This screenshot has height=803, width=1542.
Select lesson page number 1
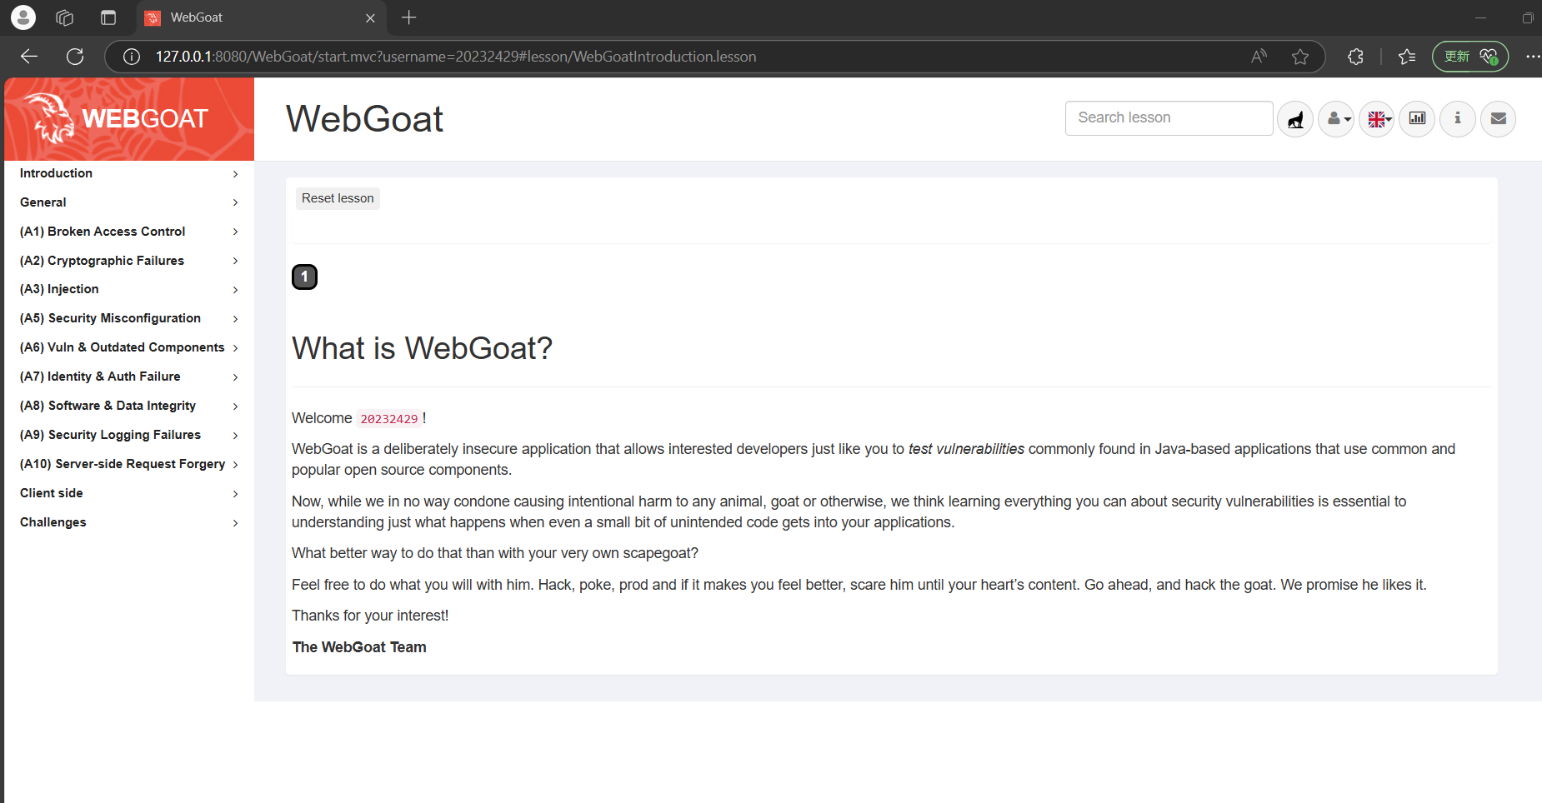(304, 277)
